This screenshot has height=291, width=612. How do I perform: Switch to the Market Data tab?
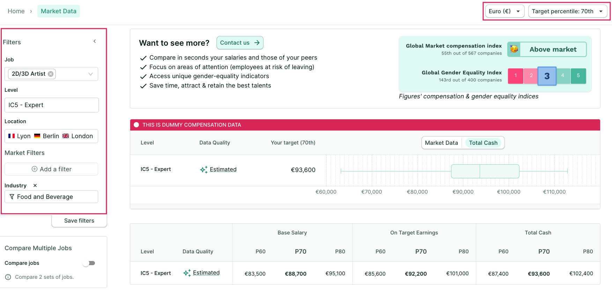click(x=441, y=143)
